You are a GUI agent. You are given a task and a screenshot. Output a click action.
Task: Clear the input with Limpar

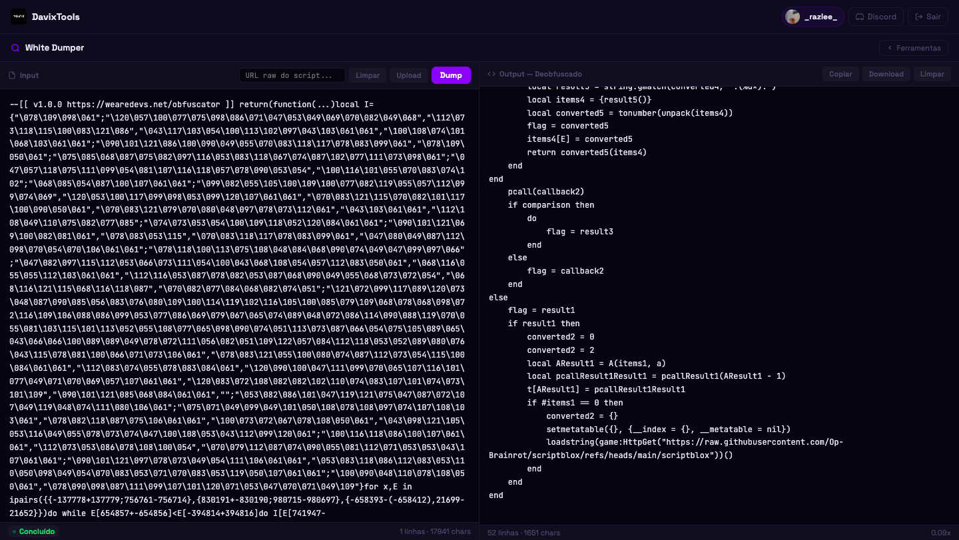pyautogui.click(x=368, y=75)
